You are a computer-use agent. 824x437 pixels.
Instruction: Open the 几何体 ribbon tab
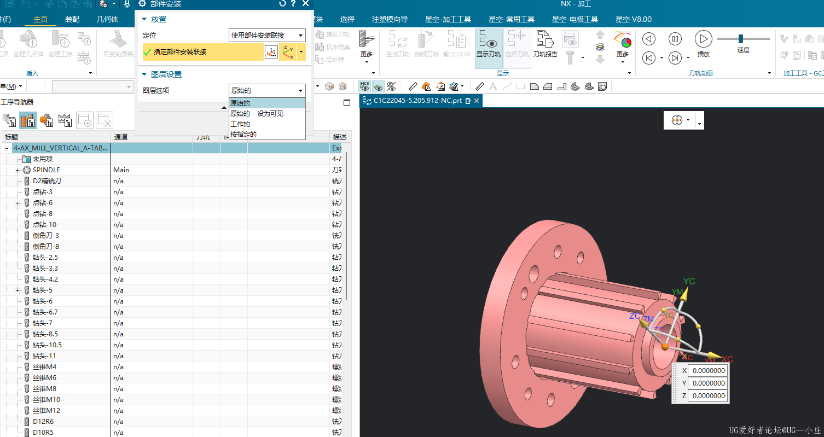pos(107,19)
